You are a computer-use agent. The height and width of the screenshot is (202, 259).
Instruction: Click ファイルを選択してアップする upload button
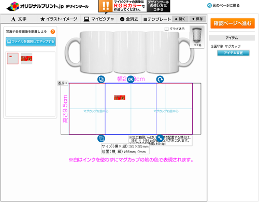(31, 42)
